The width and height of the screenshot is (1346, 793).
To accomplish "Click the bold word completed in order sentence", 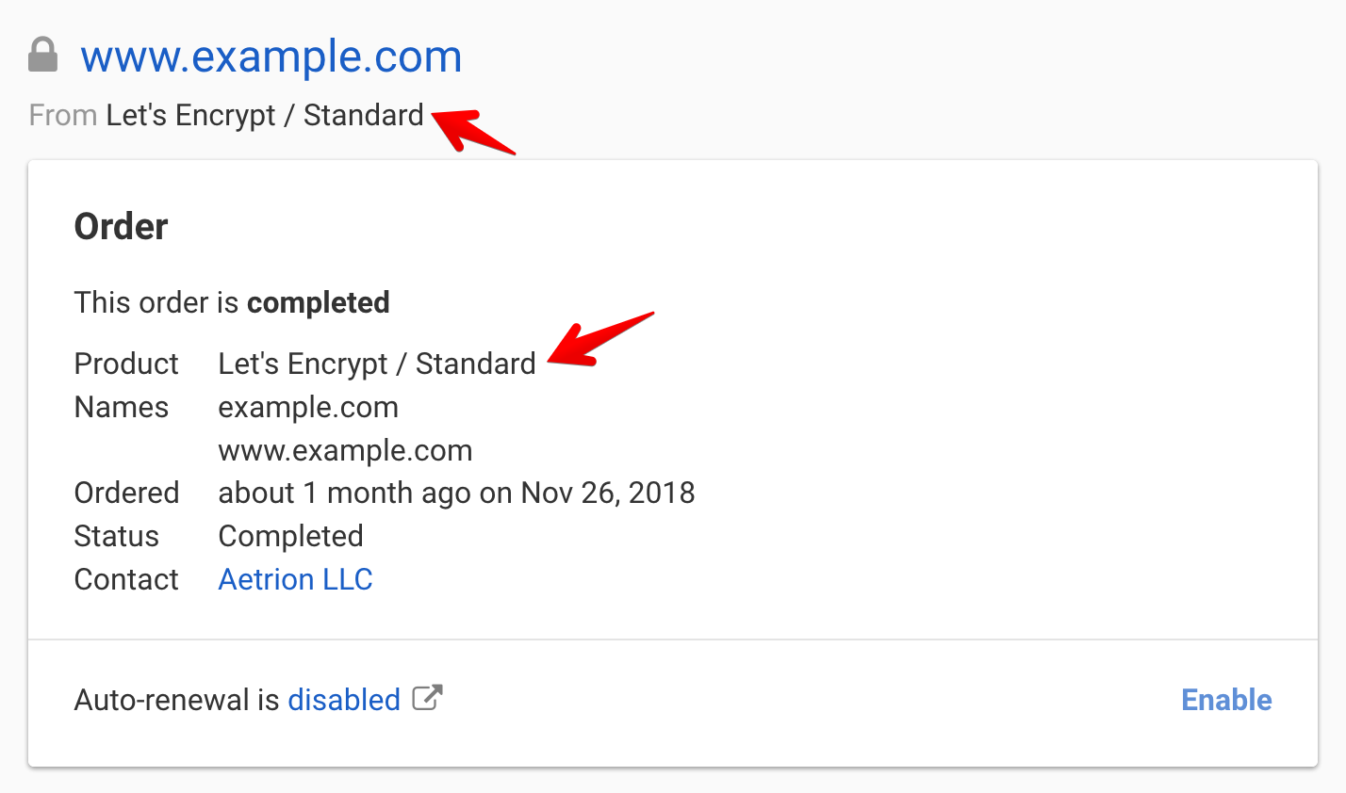I will click(x=319, y=302).
